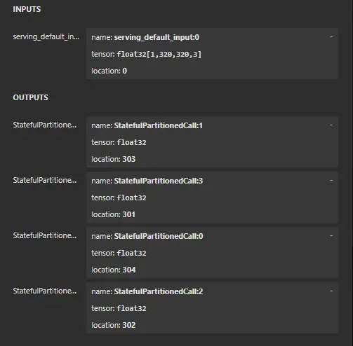Screen dimensions: 353x346
Task: Select the name serving_default_input:0 text
Action: pos(156,37)
